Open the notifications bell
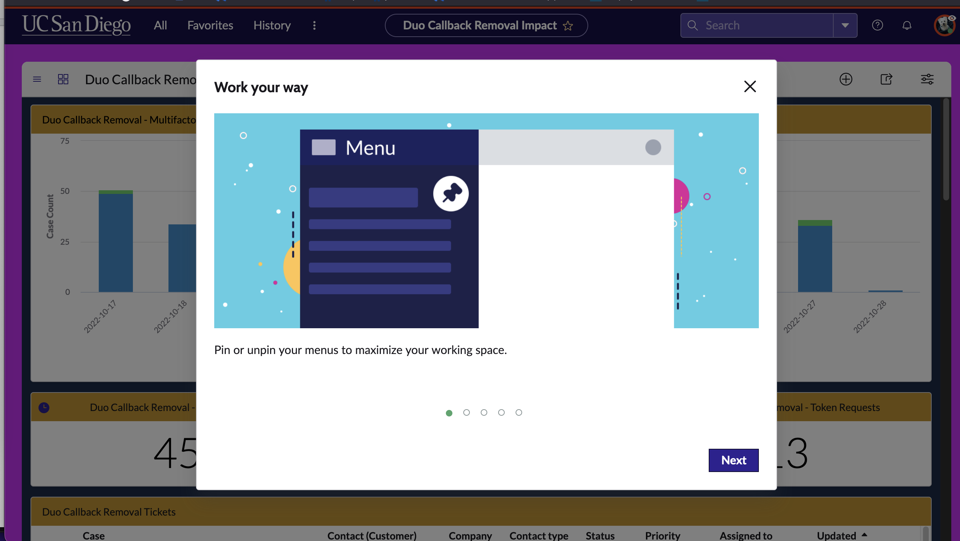This screenshot has width=960, height=541. click(x=907, y=25)
